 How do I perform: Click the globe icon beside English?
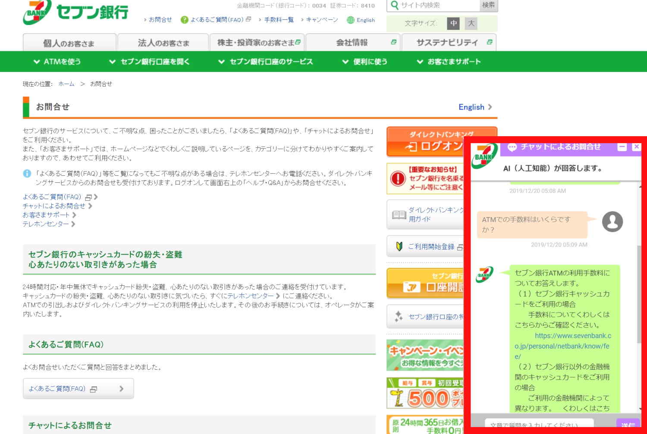coord(351,20)
